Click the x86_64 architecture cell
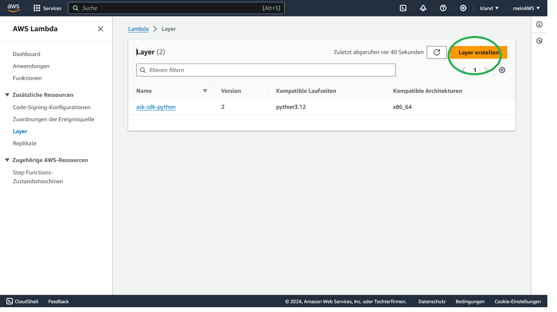The height and width of the screenshot is (312, 557). (x=402, y=107)
